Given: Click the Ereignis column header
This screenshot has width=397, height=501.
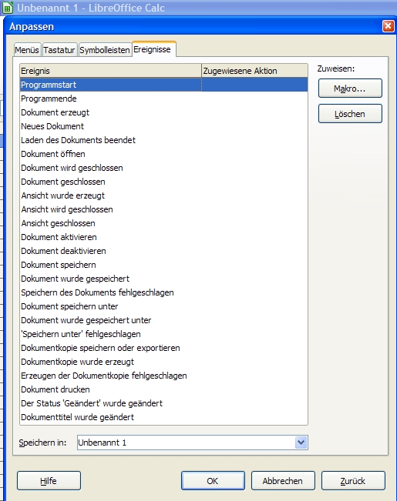Looking at the screenshot, I should pos(110,71).
